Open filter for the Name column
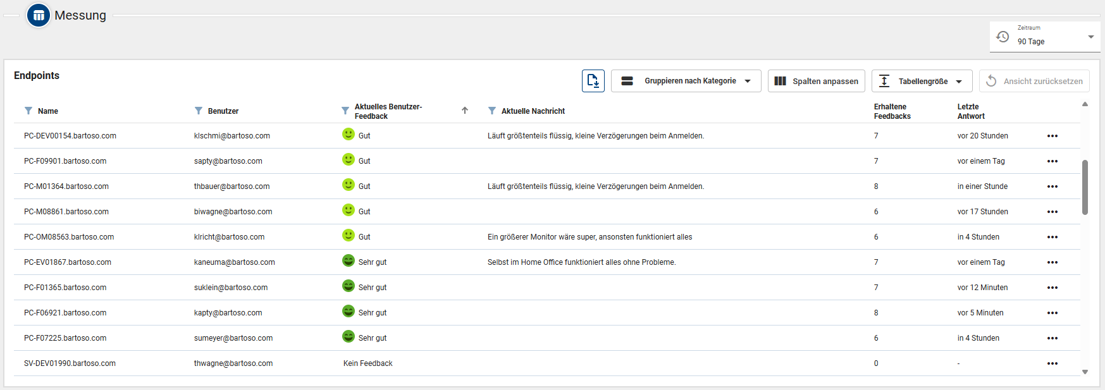Screen dimensions: 1105x390 click(x=28, y=111)
